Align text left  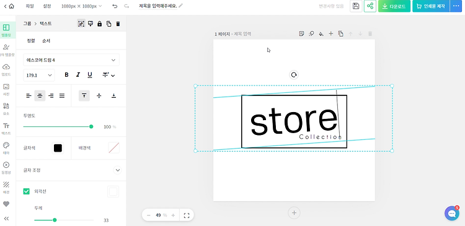click(29, 96)
